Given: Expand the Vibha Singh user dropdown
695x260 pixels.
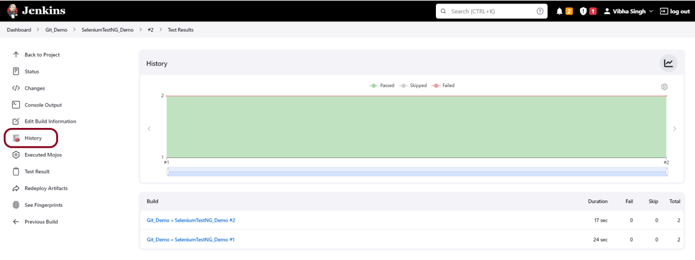Looking at the screenshot, I should pyautogui.click(x=629, y=11).
